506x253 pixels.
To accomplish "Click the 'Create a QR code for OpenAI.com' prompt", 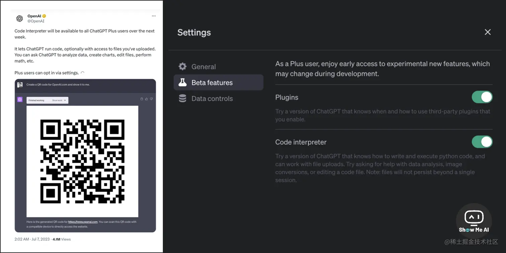I will point(58,85).
